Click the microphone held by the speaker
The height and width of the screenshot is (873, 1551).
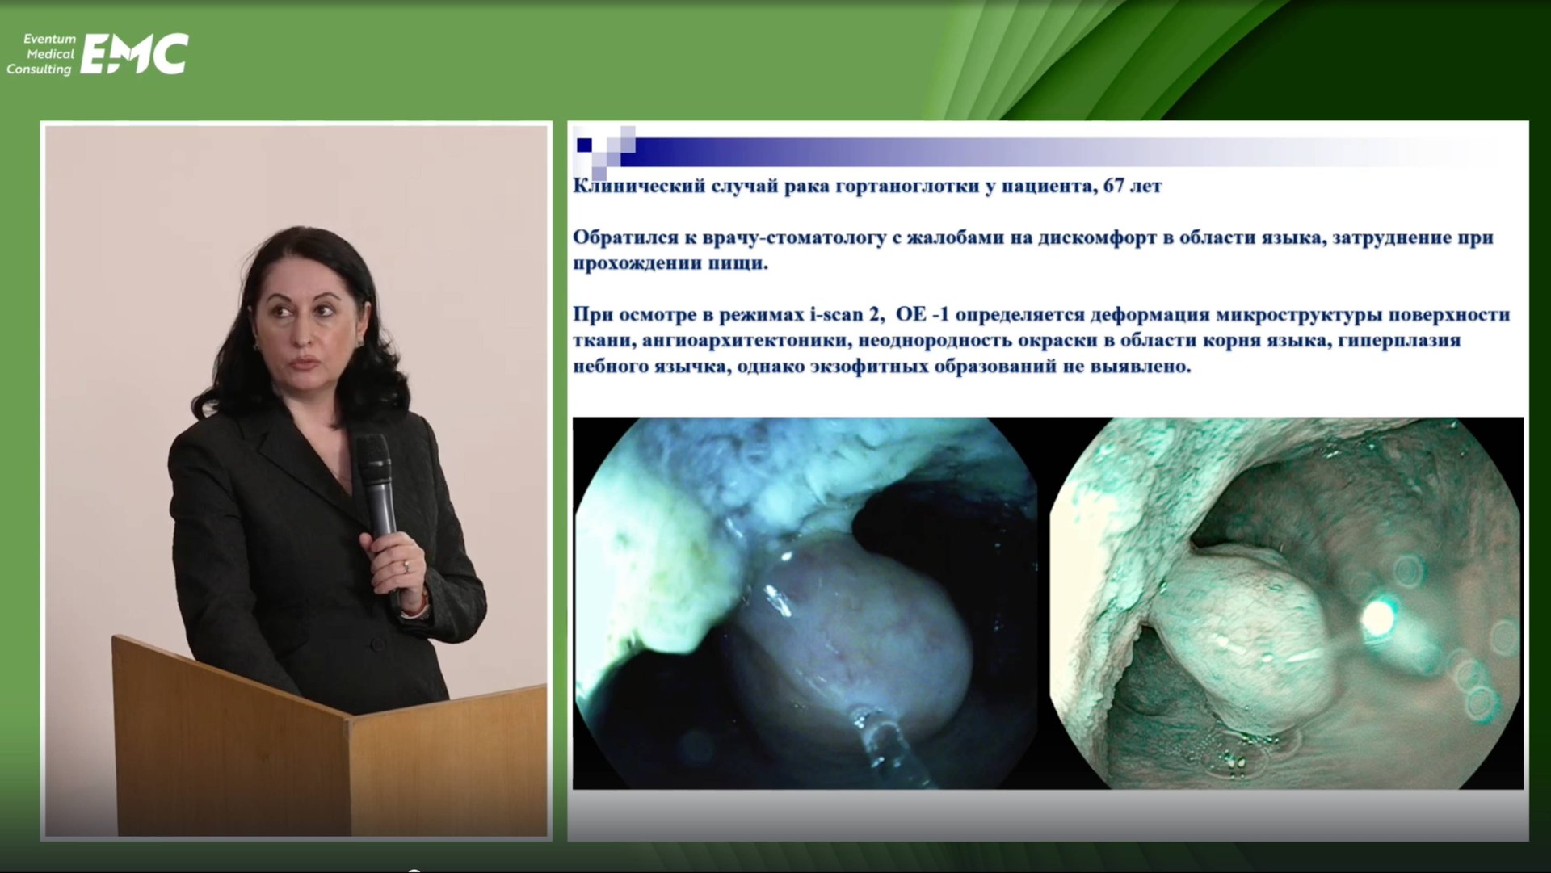(x=376, y=482)
